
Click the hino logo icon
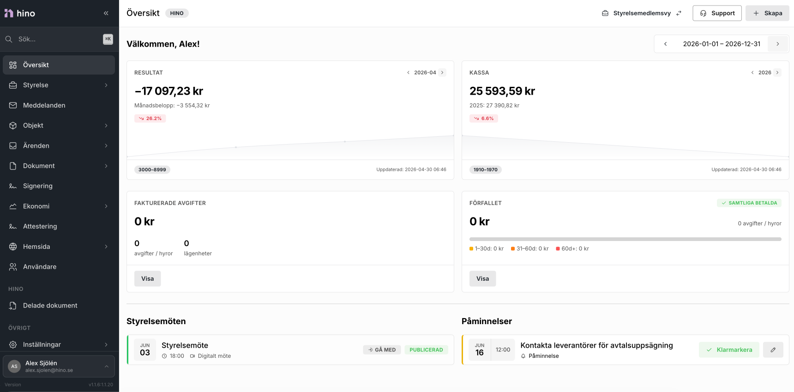[x=9, y=13]
